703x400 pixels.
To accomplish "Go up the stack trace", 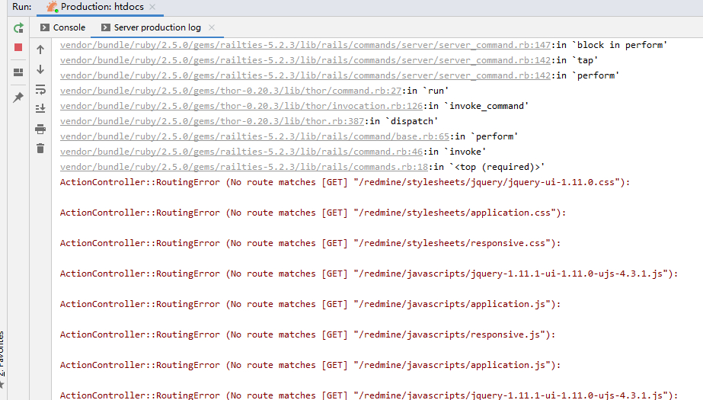I will [x=40, y=50].
